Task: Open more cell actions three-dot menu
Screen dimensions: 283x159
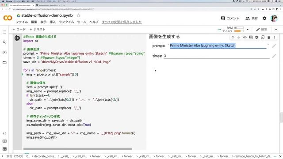Action: pyautogui.click(x=275, y=37)
